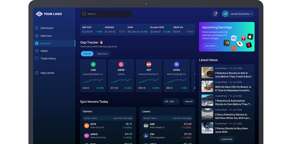Click the Trade History clock icon
292x144 pixels.
point(37,58)
